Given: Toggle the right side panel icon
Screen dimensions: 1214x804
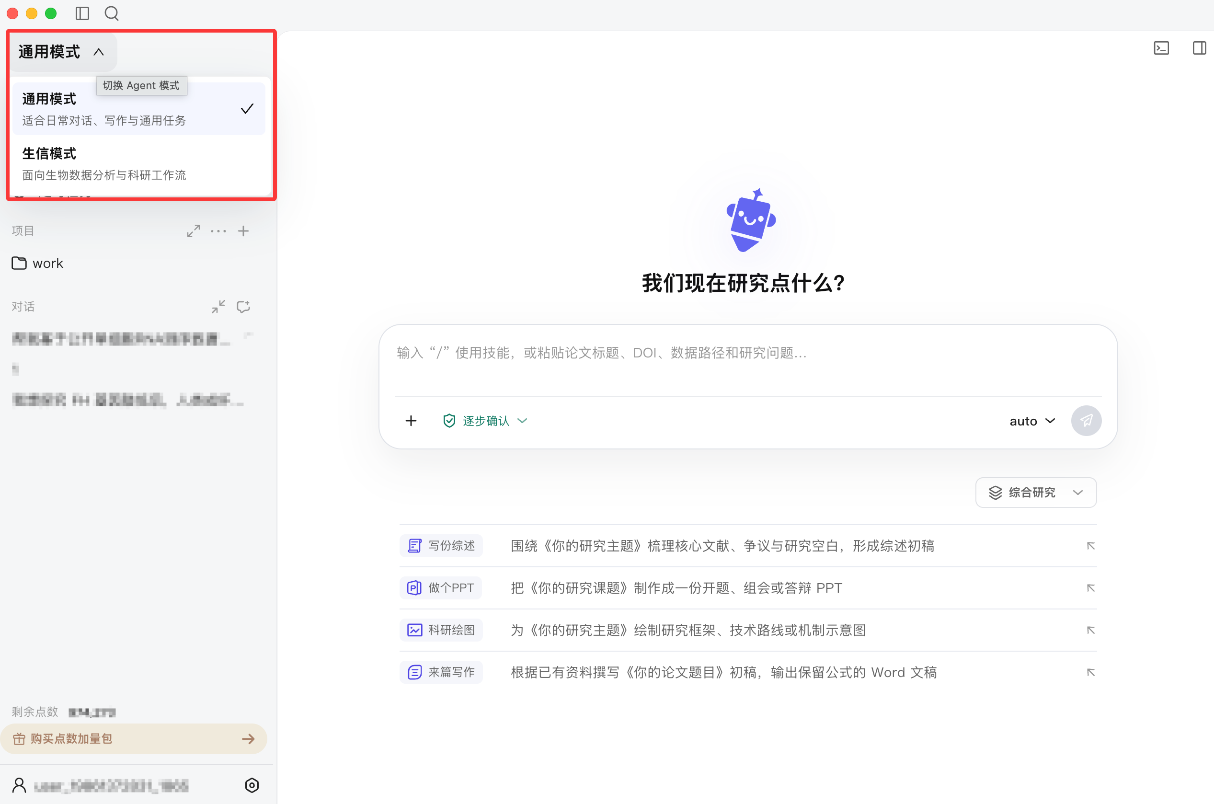Looking at the screenshot, I should pyautogui.click(x=1199, y=48).
